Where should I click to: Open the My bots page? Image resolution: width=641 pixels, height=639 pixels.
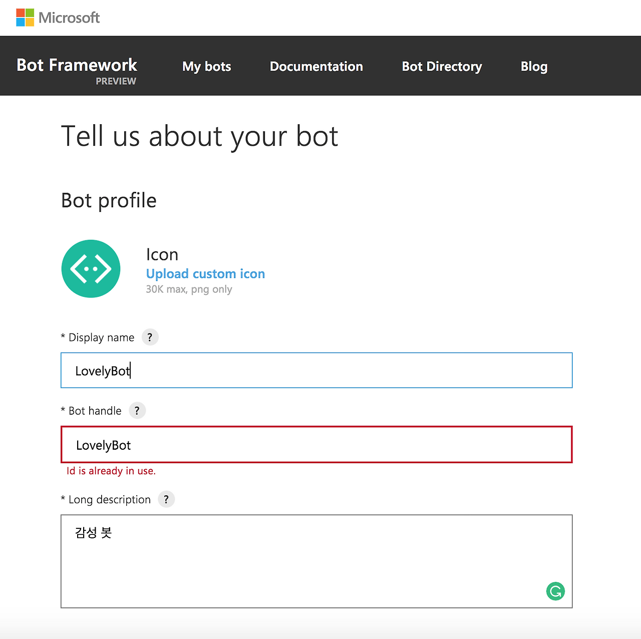[x=206, y=66]
